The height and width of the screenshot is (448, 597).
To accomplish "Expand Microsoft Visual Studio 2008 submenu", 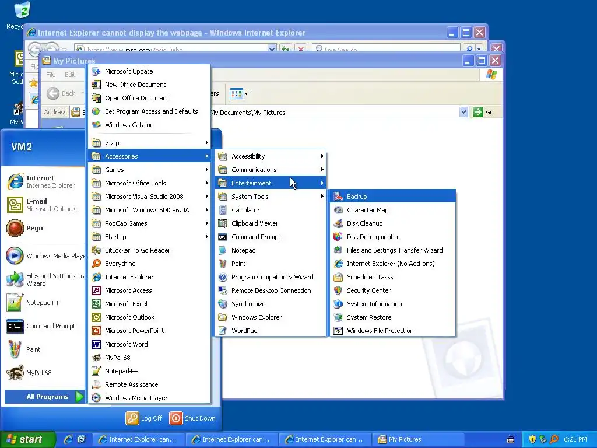I will 149,197.
